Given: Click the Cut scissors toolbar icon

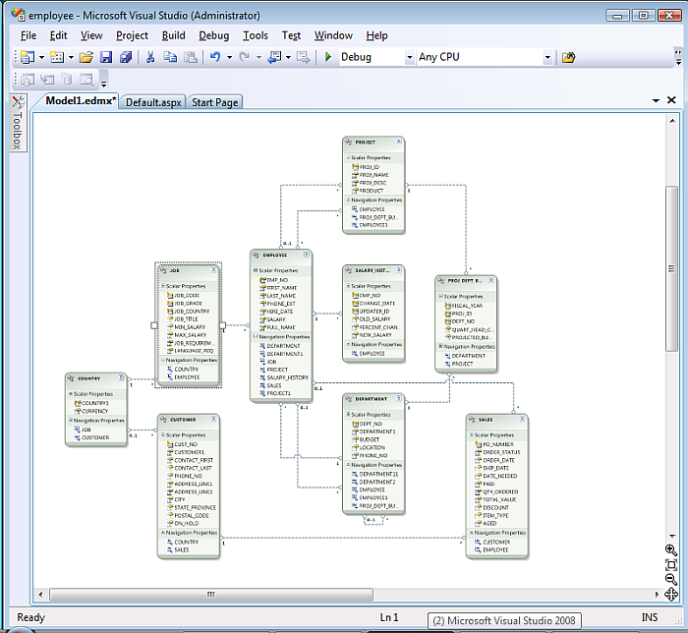Looking at the screenshot, I should (x=150, y=57).
